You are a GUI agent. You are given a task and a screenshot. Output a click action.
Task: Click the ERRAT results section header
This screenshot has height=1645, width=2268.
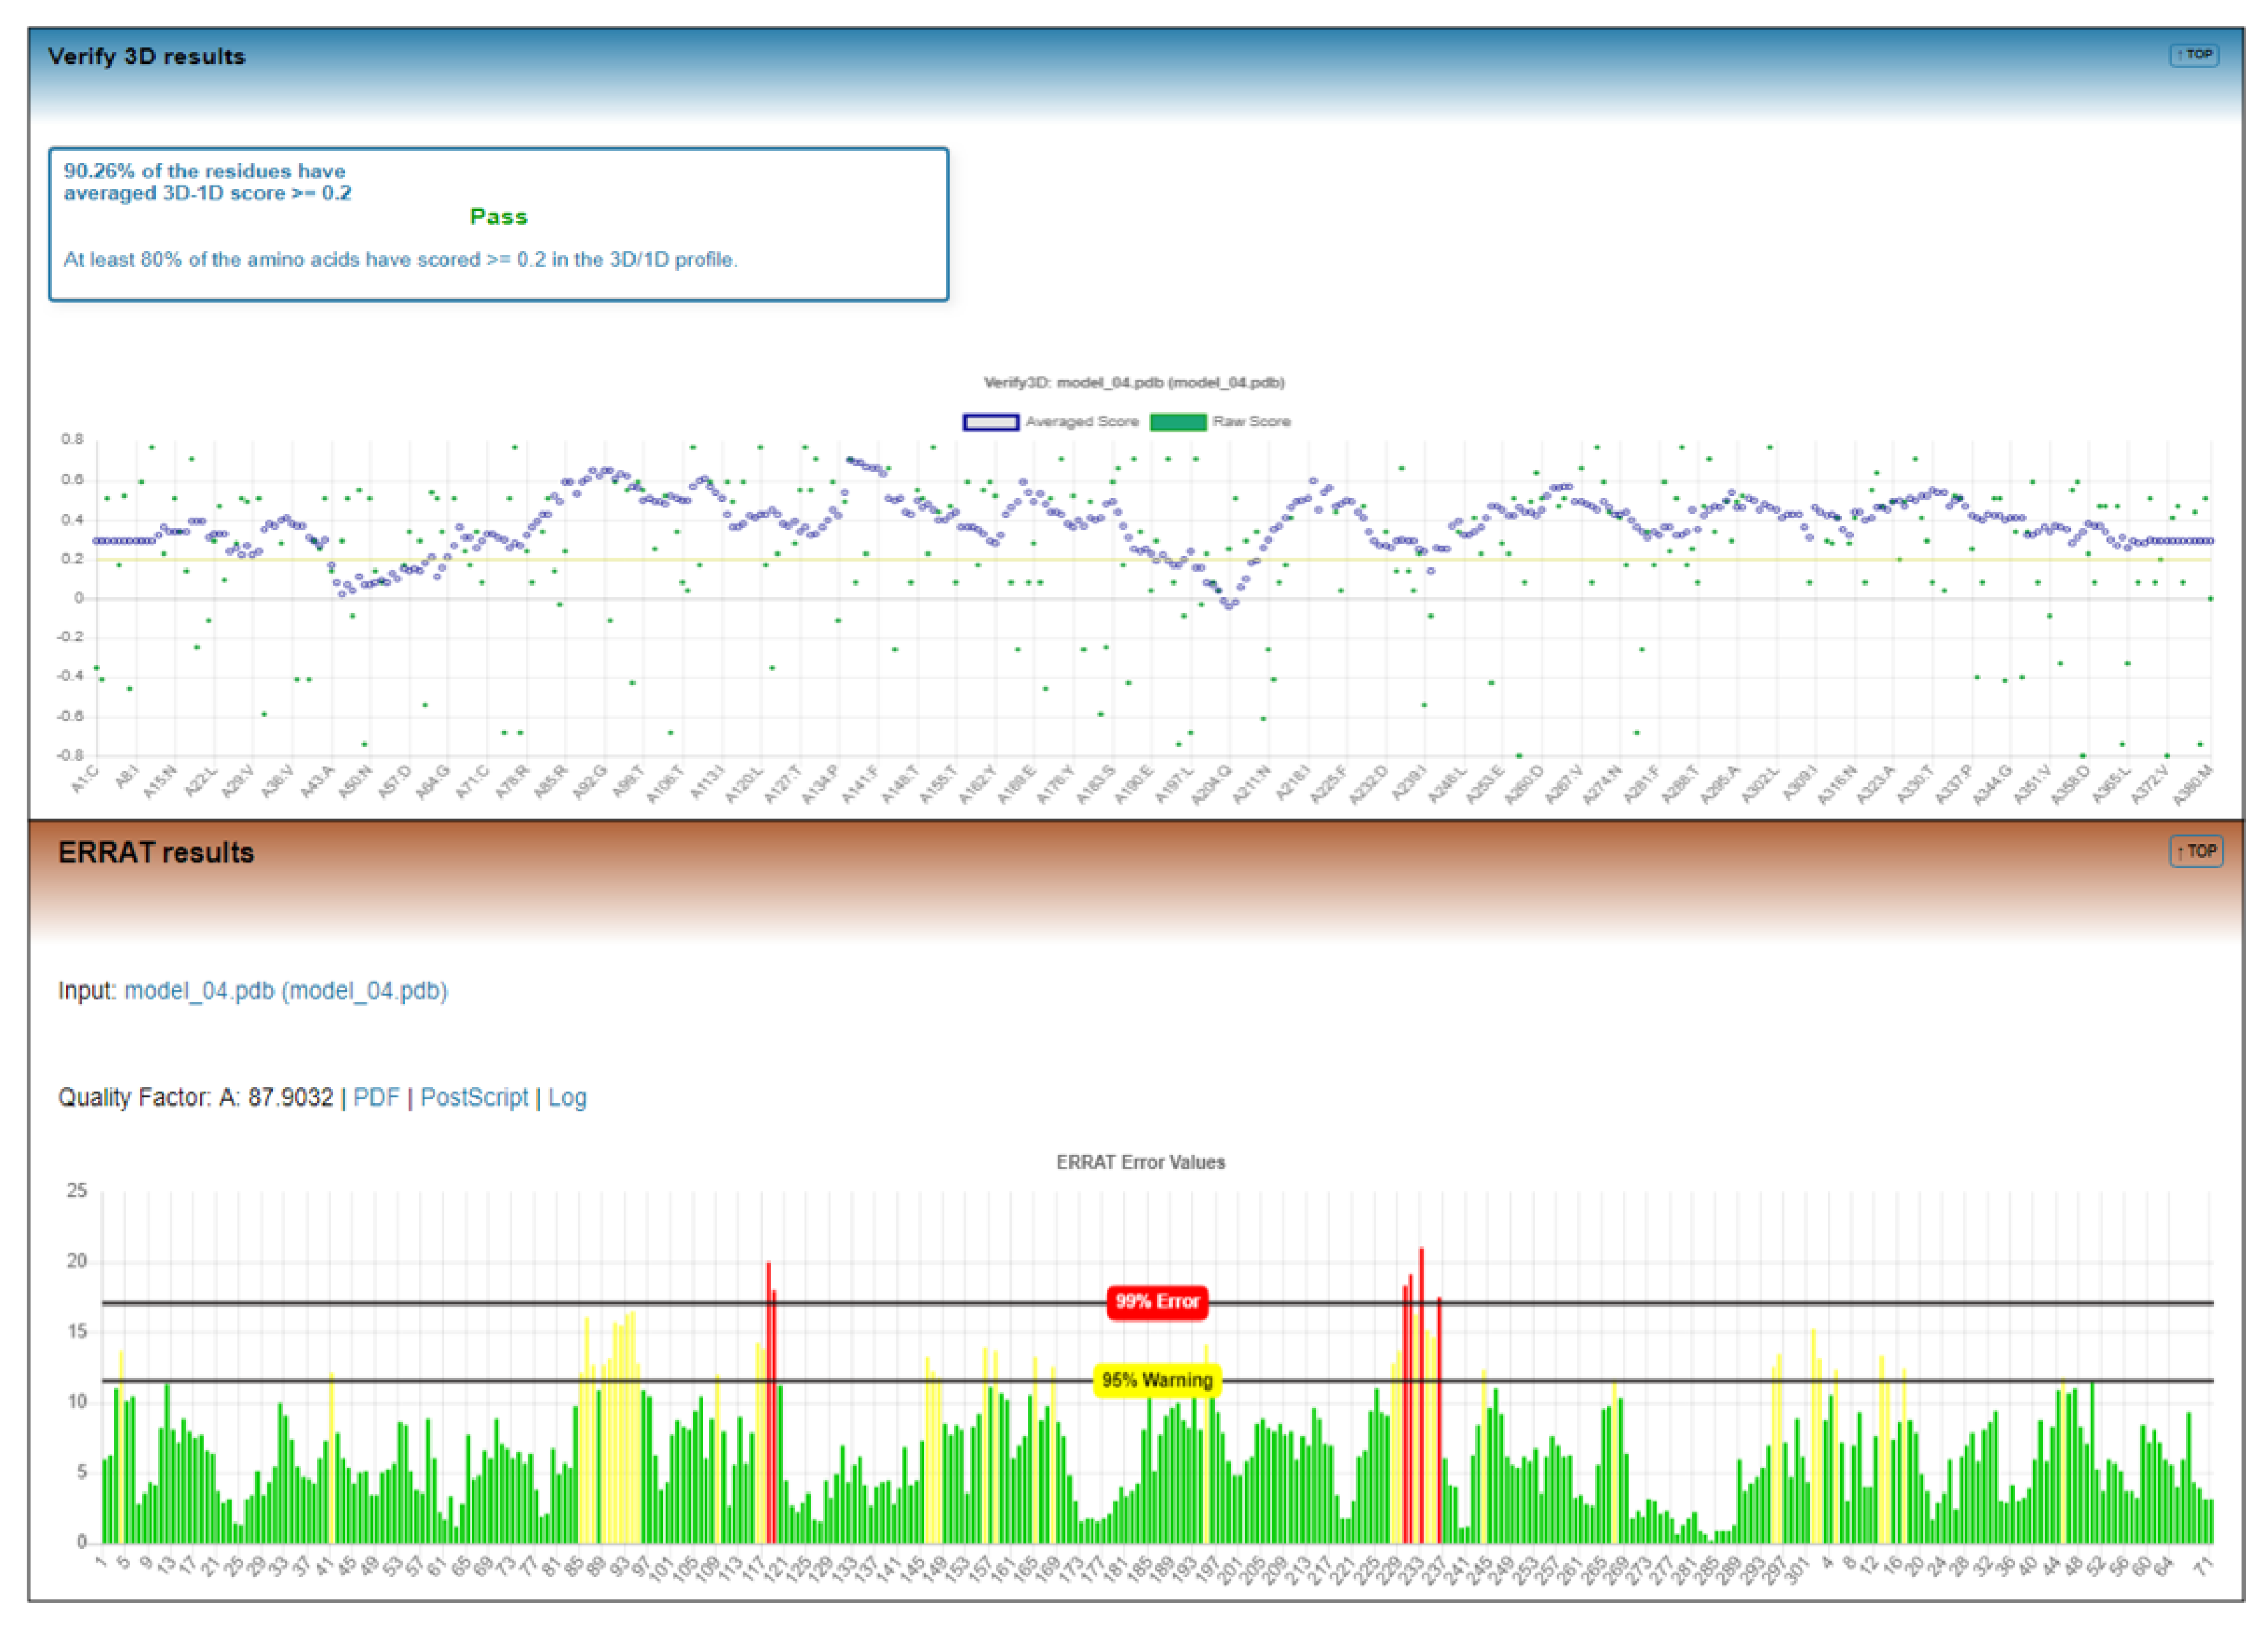pos(156,853)
